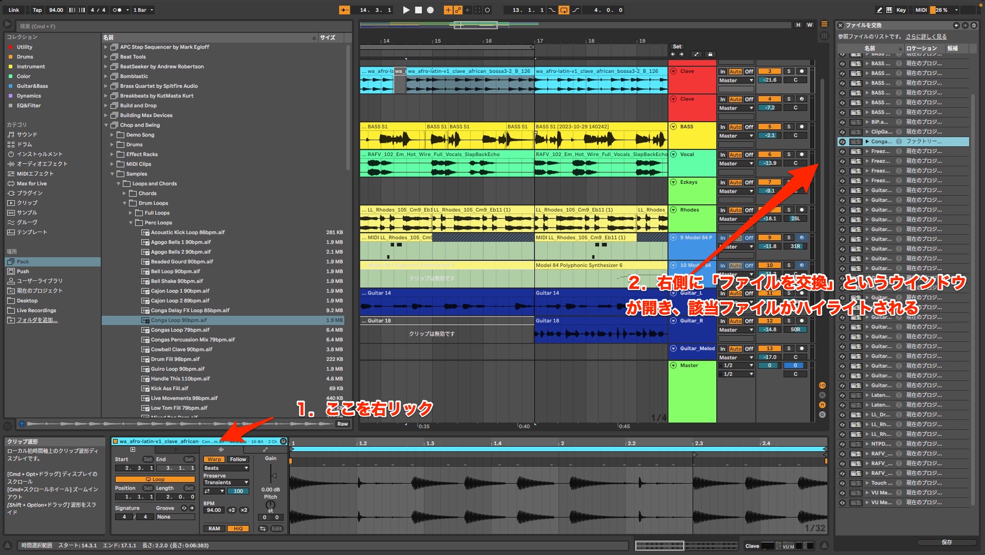Expand the Drums folder in browser

[112, 145]
